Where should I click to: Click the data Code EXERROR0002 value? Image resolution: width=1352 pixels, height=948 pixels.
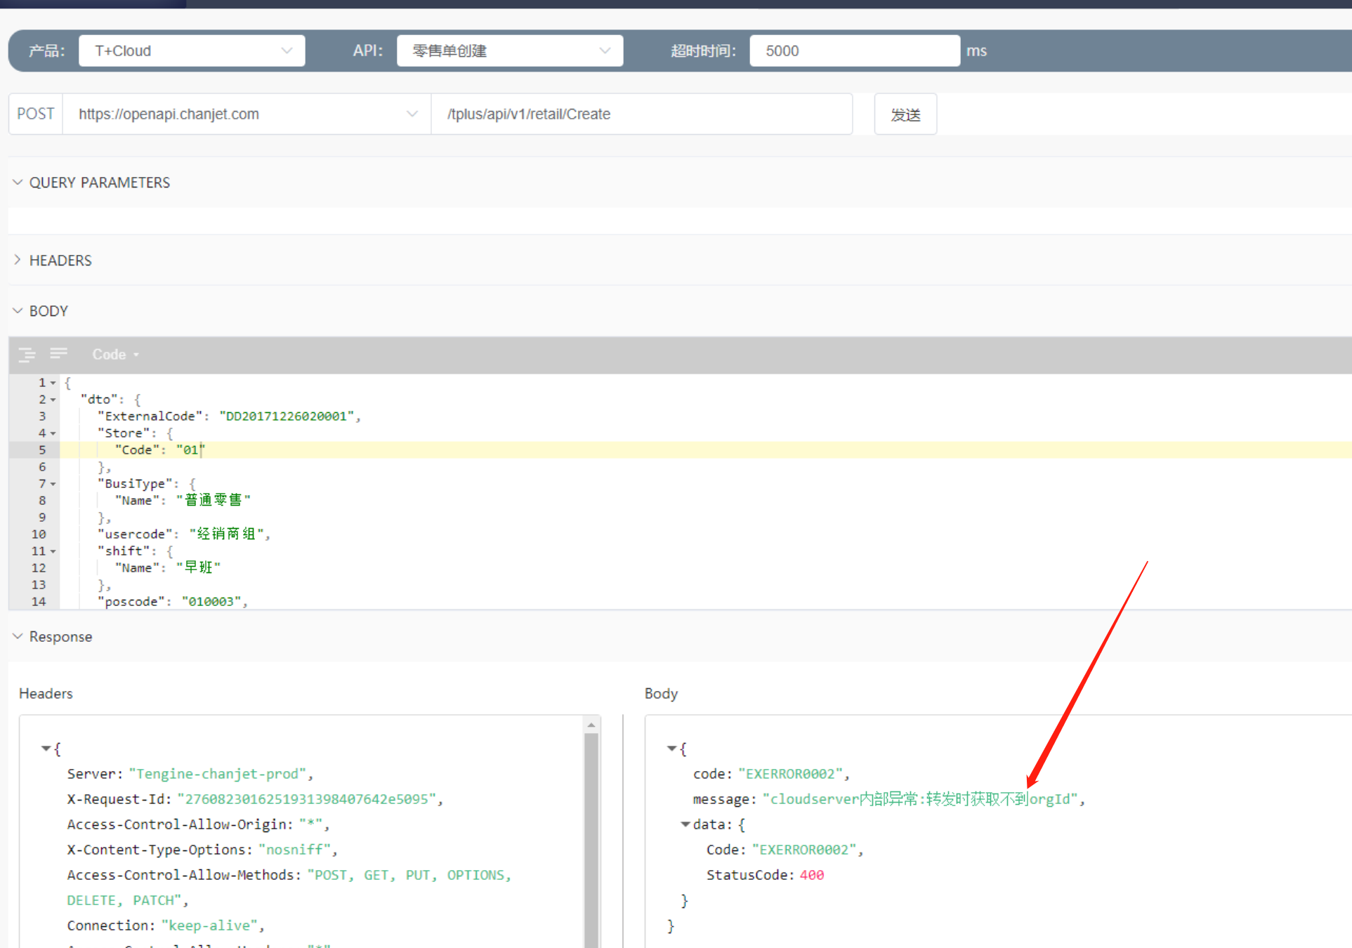(x=804, y=850)
